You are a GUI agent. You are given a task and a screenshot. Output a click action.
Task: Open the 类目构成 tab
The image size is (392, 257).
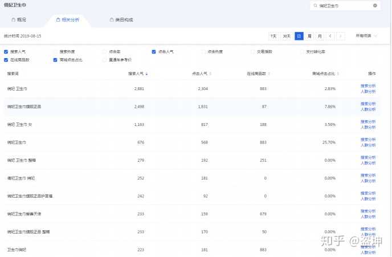coord(120,19)
